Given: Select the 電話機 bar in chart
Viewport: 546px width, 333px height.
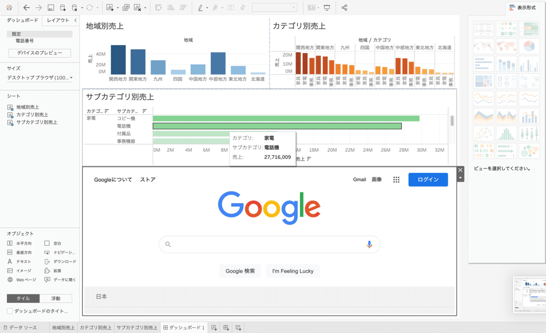Looking at the screenshot, I should (277, 126).
